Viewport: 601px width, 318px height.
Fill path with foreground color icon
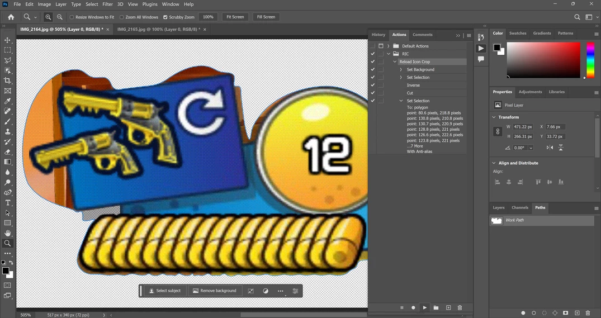[x=523, y=313]
